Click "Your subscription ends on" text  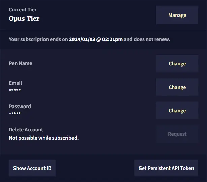[x=38, y=39]
